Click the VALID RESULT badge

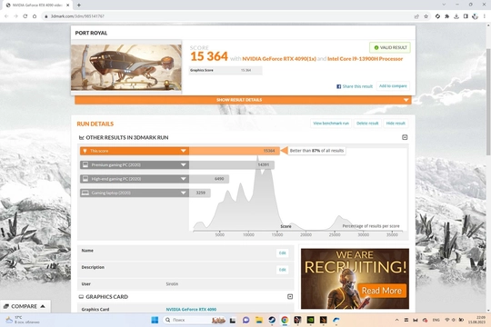[x=390, y=47]
